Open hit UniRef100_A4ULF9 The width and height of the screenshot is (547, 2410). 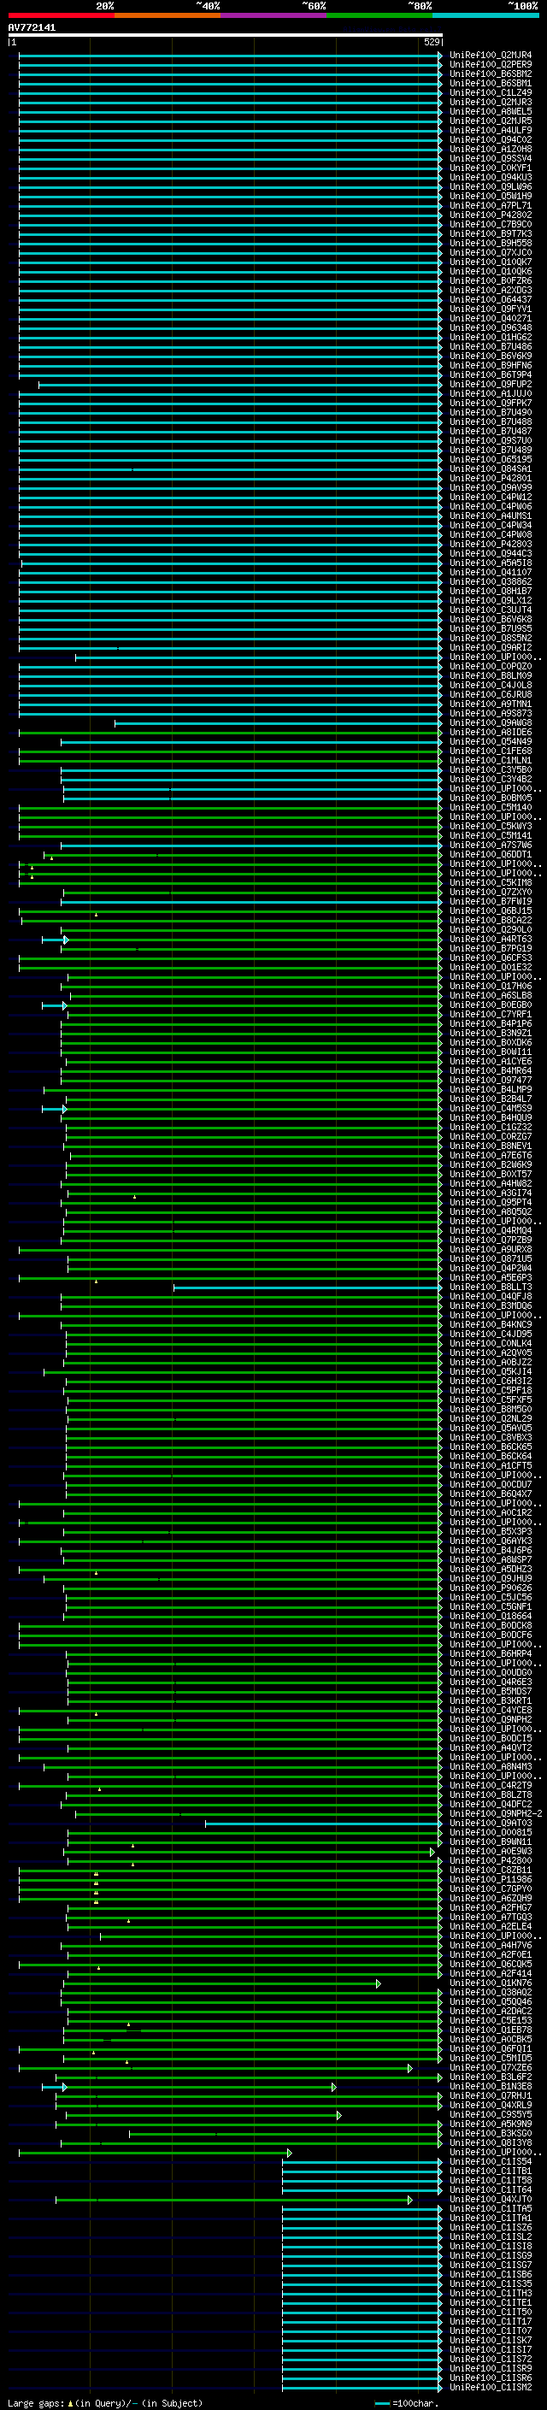[491, 131]
